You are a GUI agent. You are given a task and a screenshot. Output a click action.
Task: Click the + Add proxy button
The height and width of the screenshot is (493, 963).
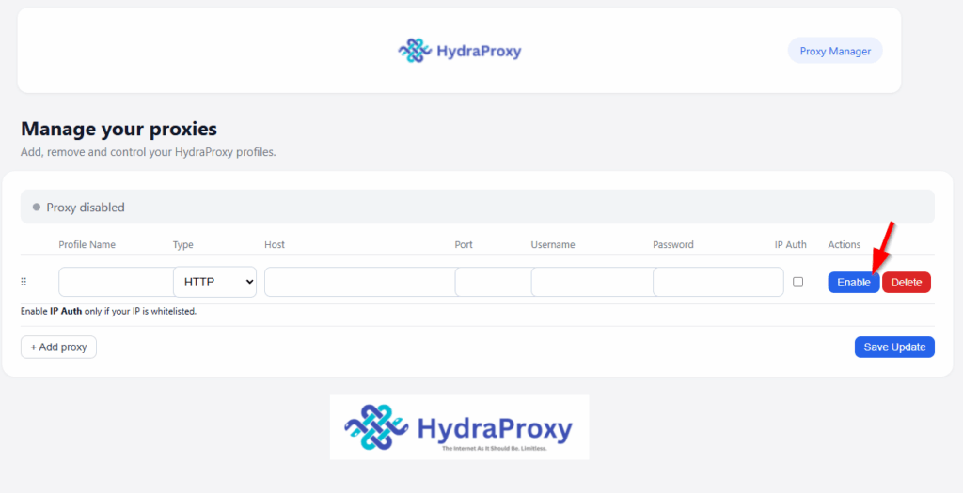(58, 347)
